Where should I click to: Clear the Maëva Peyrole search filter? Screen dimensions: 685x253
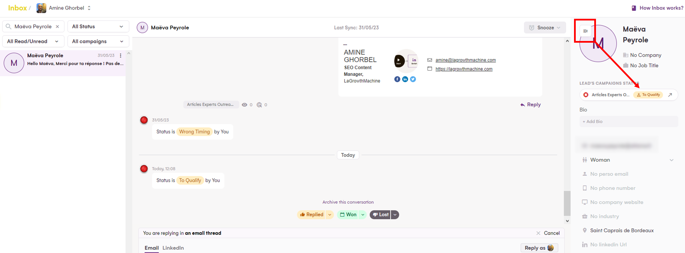[x=58, y=27]
